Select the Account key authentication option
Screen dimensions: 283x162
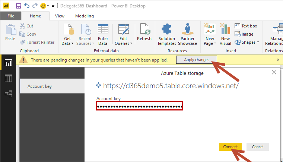(52, 86)
